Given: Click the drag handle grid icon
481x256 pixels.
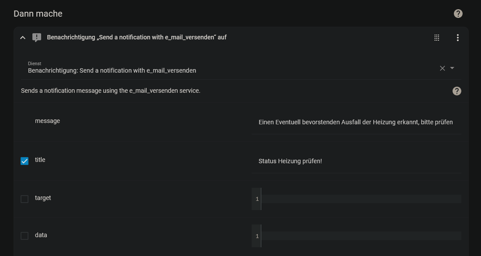Looking at the screenshot, I should click(x=436, y=38).
